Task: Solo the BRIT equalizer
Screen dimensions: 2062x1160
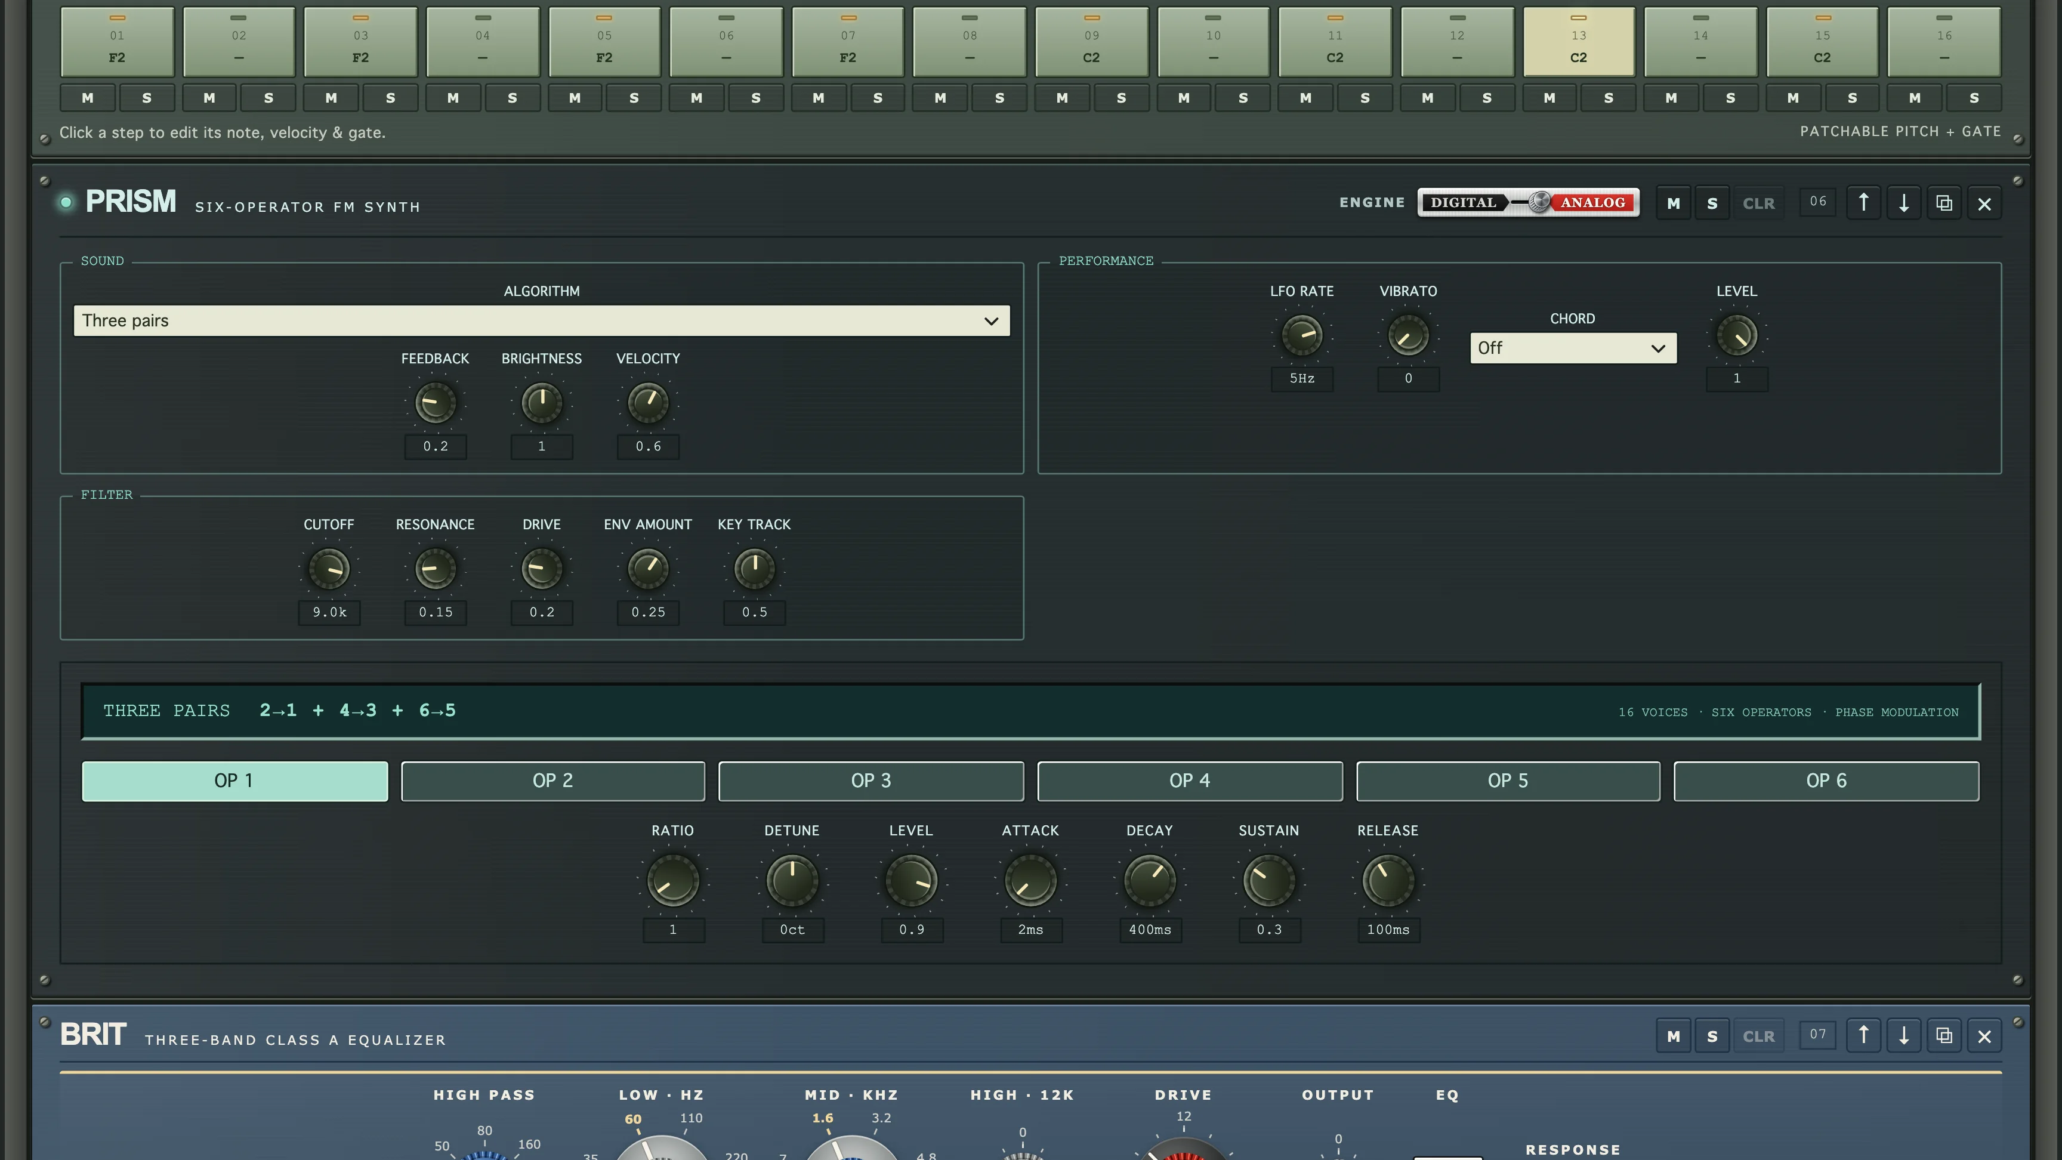Action: tap(1712, 1035)
